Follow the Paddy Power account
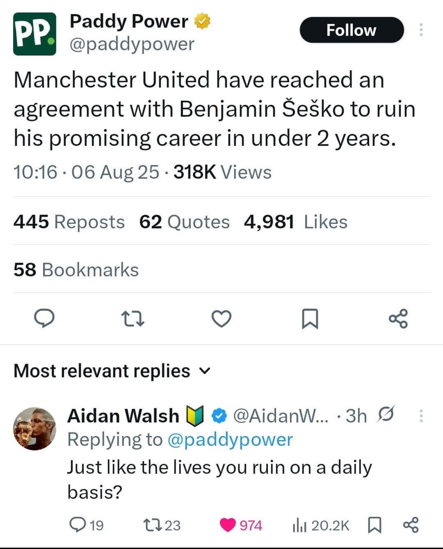443x549 pixels. click(351, 30)
